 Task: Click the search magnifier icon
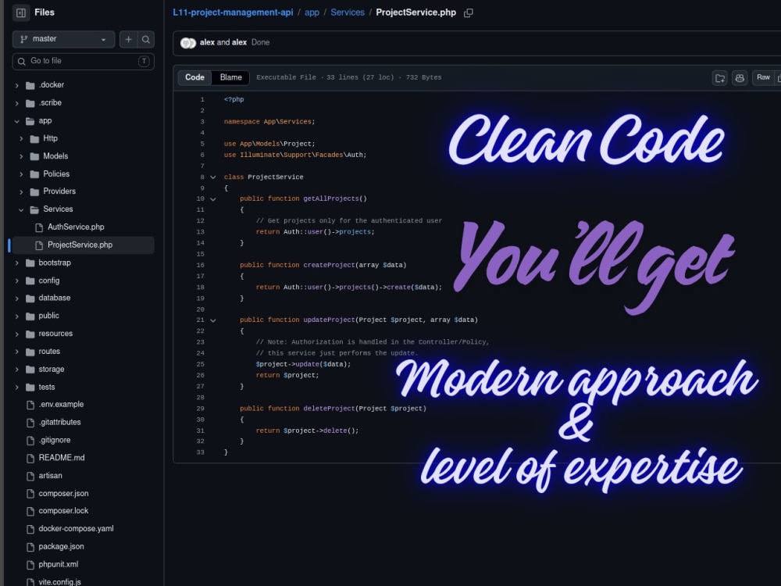(x=146, y=39)
